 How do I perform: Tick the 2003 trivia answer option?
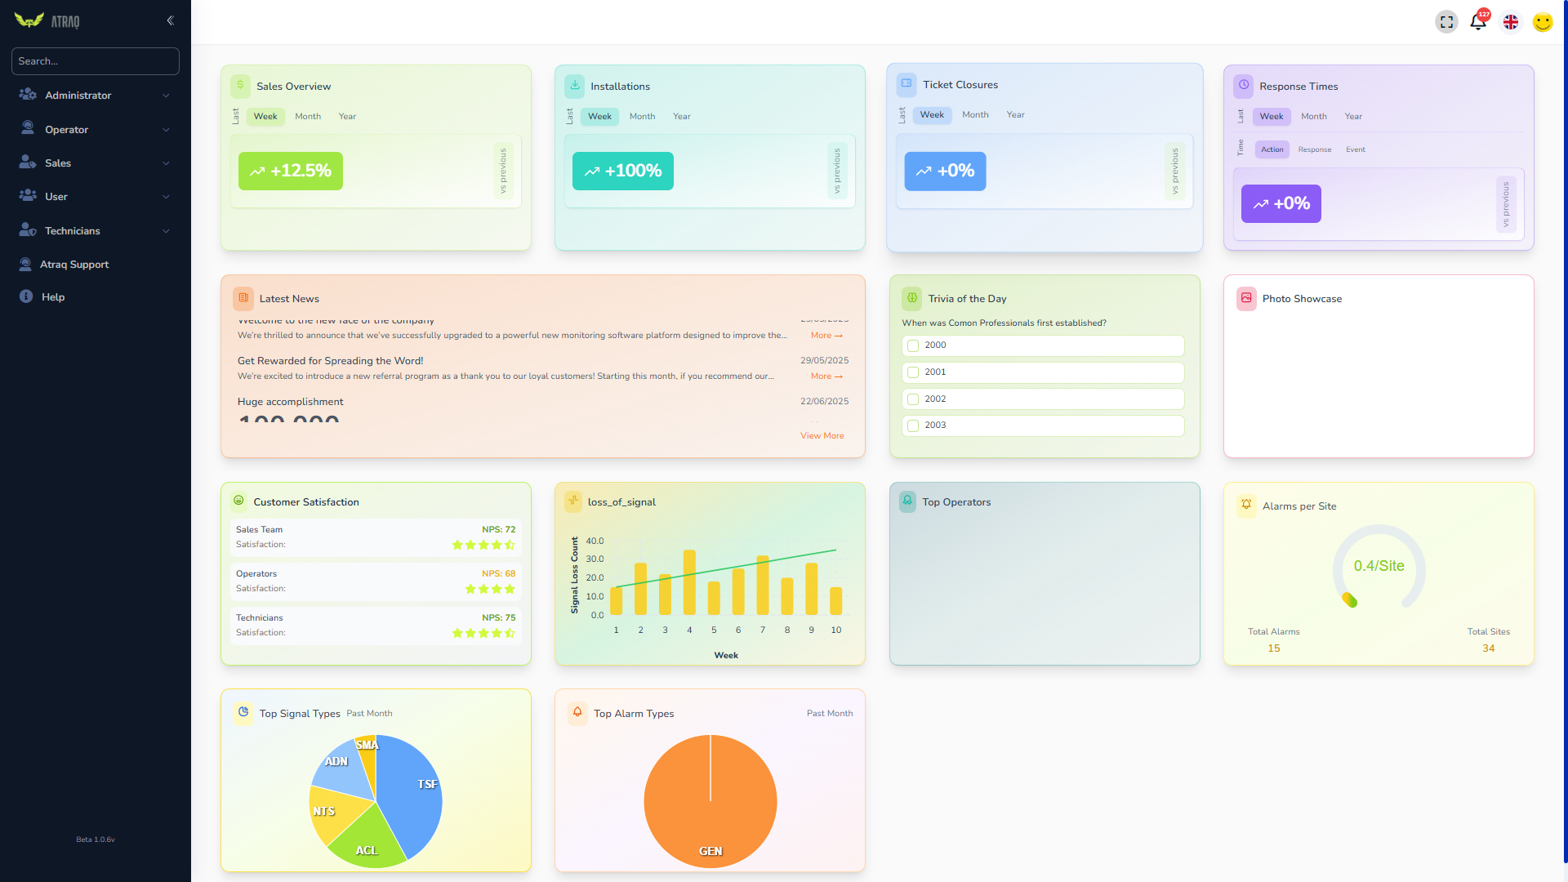pos(913,425)
